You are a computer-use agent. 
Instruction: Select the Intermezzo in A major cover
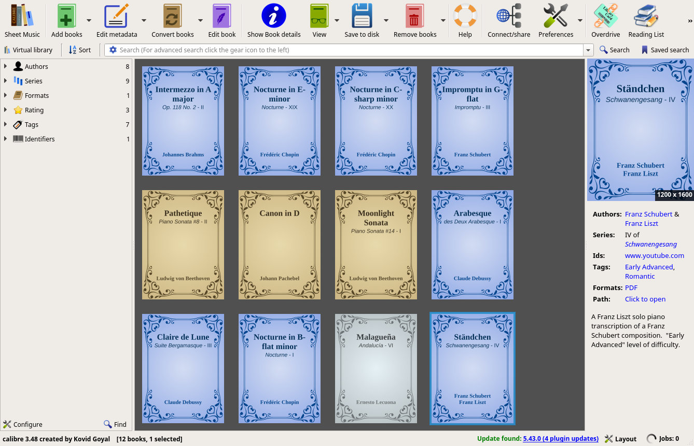coord(183,121)
